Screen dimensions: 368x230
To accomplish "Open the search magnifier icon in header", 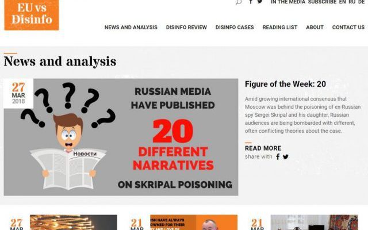I will [239, 2].
